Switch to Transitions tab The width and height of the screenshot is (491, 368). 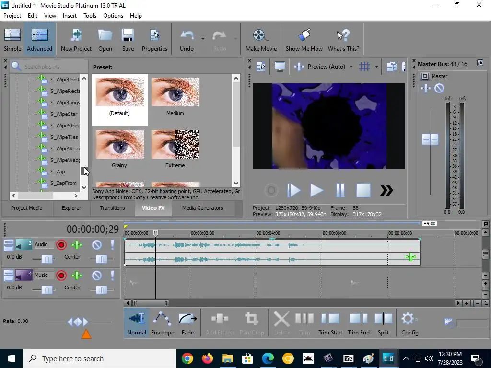pyautogui.click(x=112, y=208)
